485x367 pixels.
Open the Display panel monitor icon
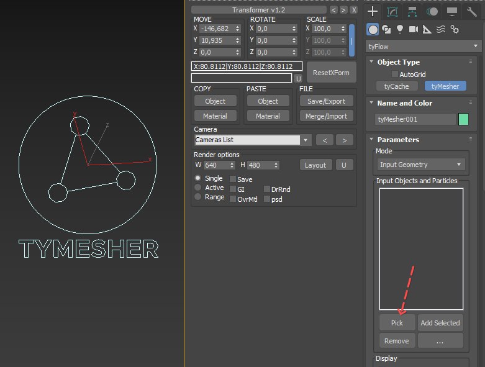coord(452,12)
